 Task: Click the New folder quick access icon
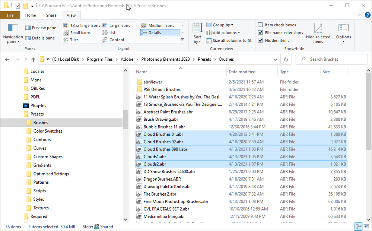tap(26, 6)
